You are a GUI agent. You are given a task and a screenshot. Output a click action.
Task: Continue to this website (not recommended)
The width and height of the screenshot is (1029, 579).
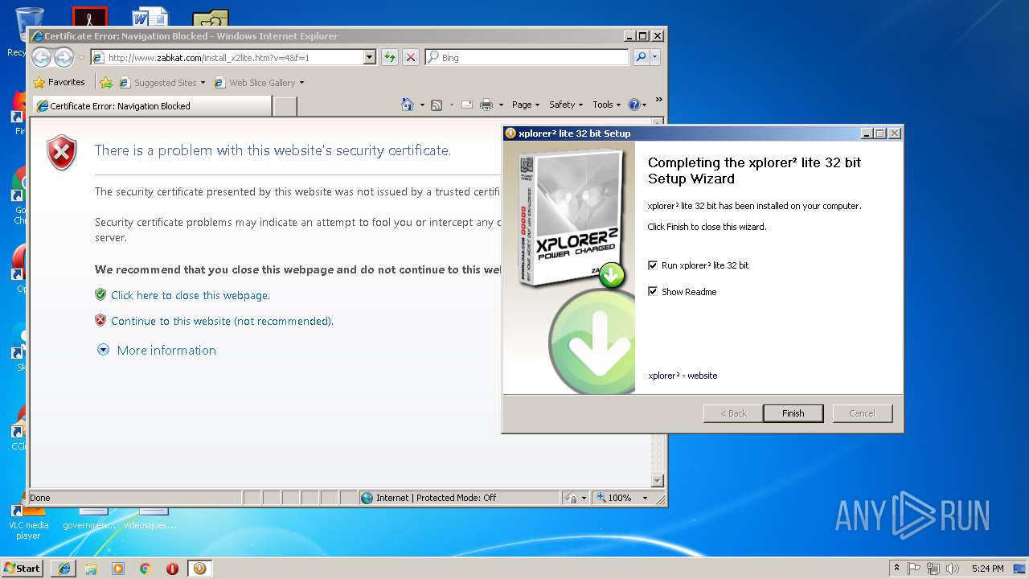point(222,321)
